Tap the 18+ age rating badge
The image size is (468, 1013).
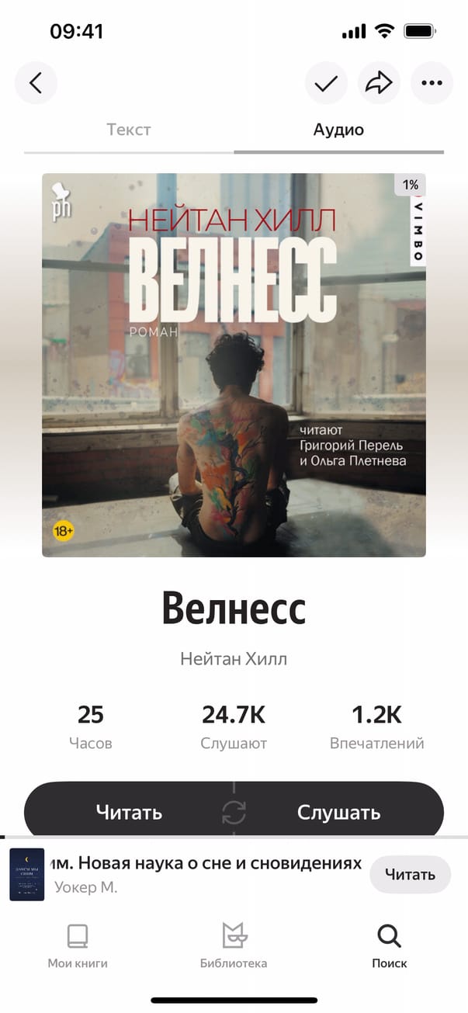(64, 532)
